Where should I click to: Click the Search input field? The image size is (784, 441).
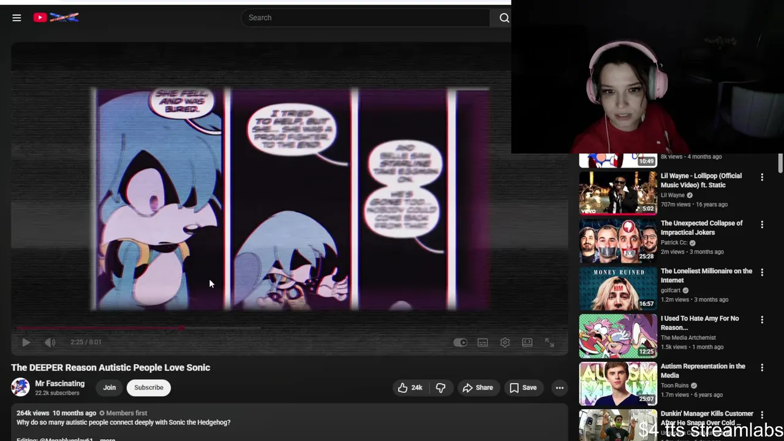coord(366,18)
